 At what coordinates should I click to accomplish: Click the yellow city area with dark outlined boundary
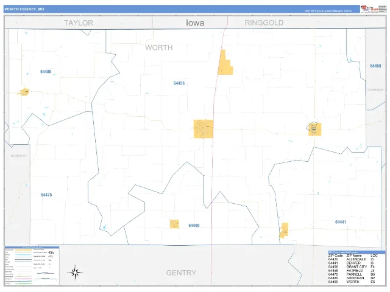(x=314, y=129)
